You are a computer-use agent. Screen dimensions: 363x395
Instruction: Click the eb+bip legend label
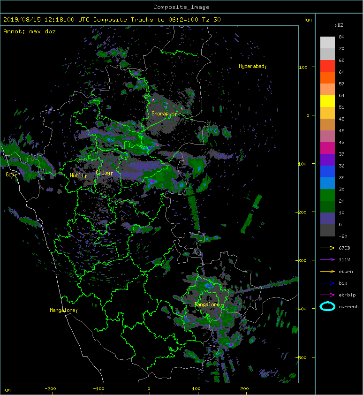(347, 295)
